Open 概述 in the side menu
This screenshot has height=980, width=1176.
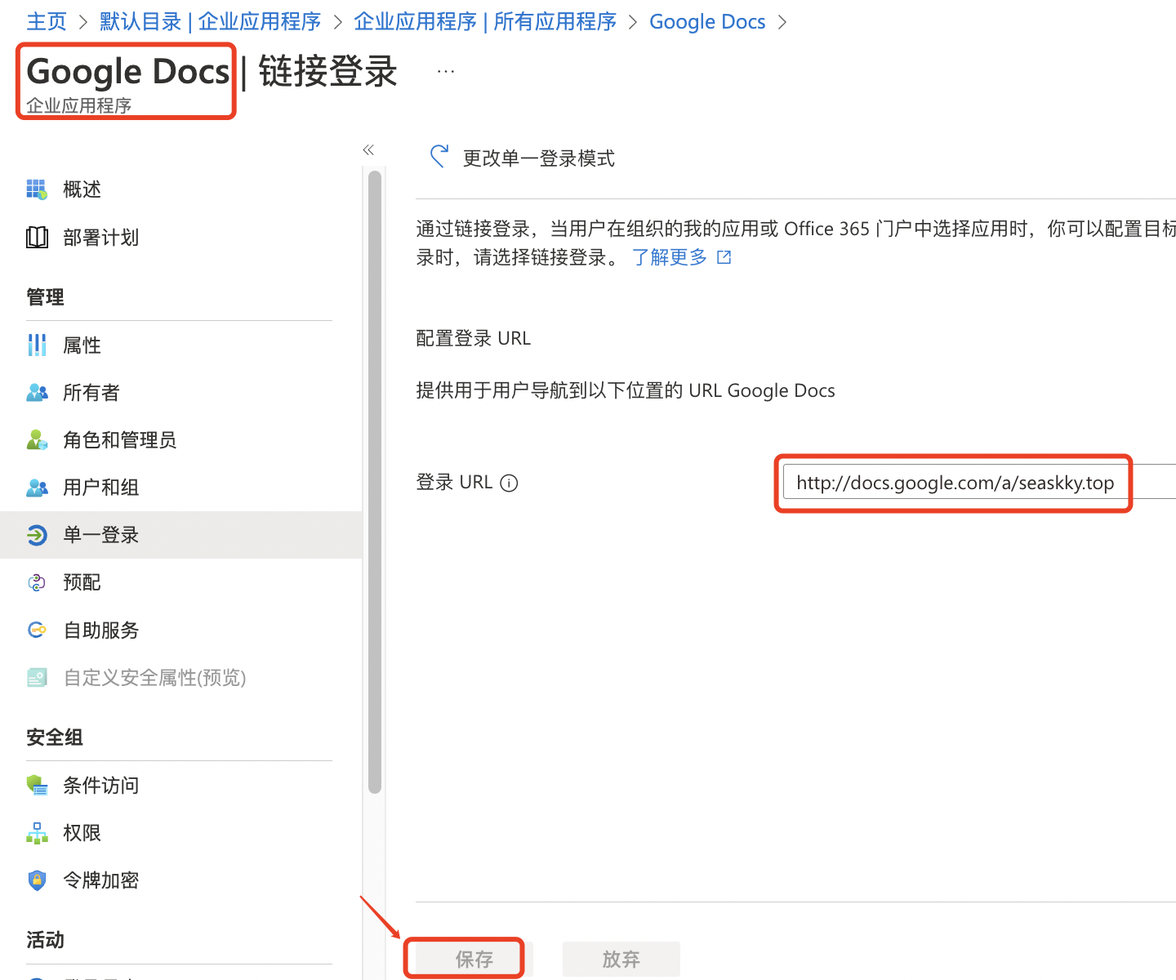[180, 189]
